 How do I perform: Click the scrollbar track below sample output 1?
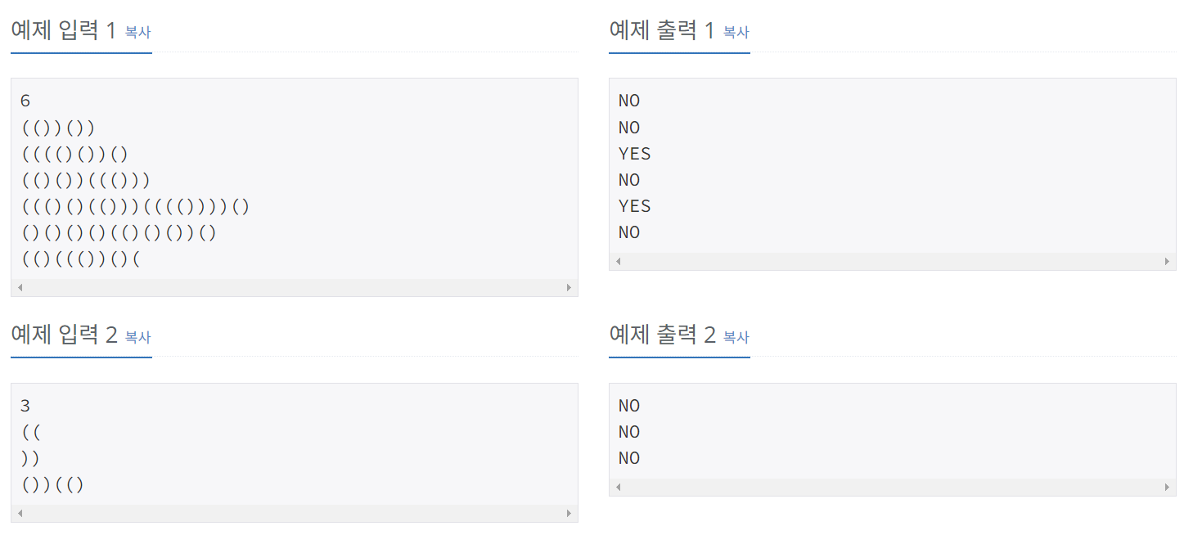click(892, 260)
